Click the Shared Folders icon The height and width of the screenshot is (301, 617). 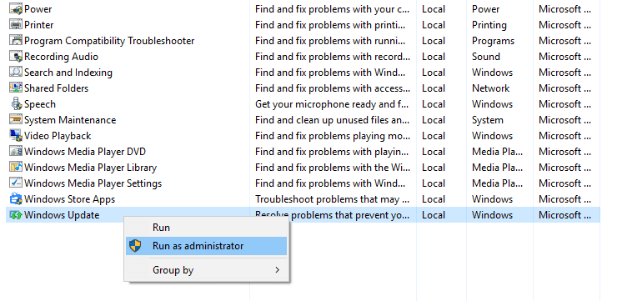point(16,88)
